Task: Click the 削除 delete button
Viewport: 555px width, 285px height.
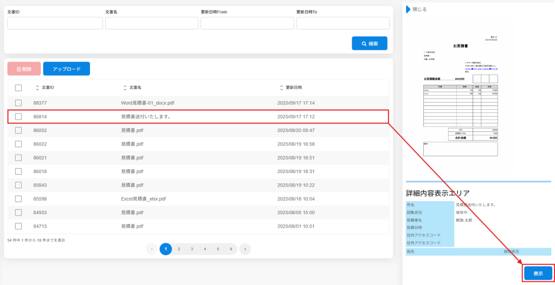Action: coord(24,69)
